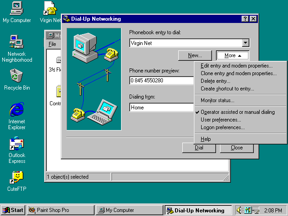Click the New... button
Viewport: 288px width, 216px height.
(195, 55)
